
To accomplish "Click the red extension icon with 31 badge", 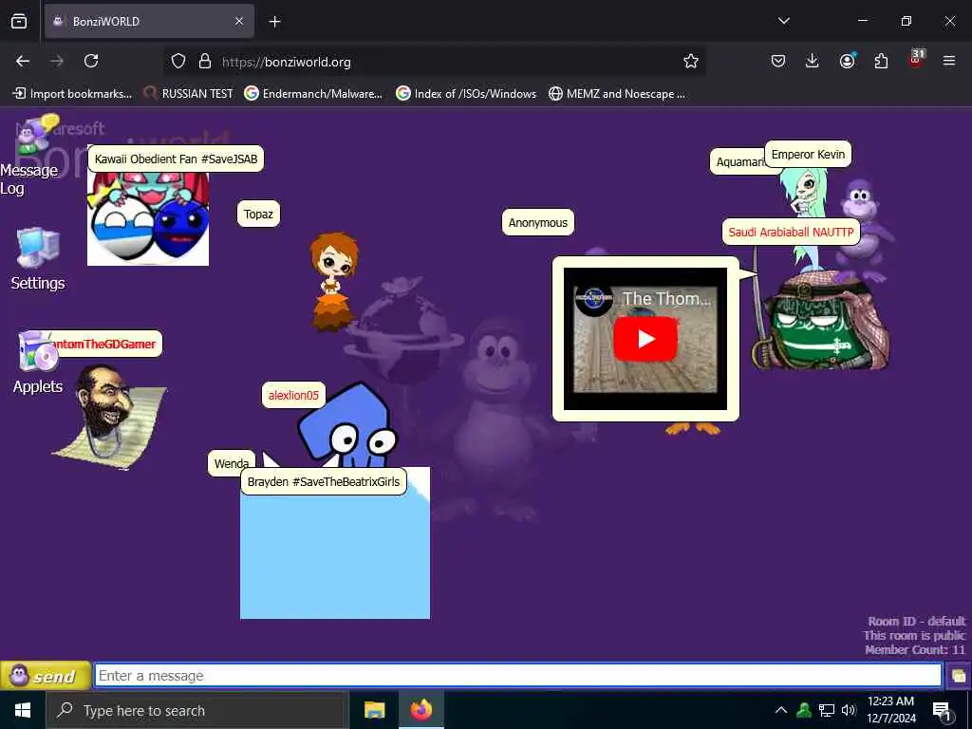I will 916,60.
